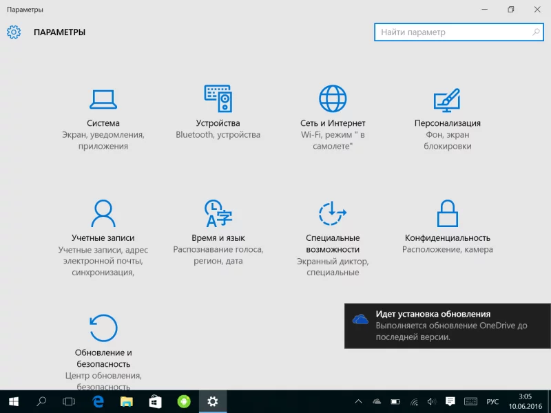Open the Устройства settings icon
This screenshot has height=413, width=551.
point(218,100)
